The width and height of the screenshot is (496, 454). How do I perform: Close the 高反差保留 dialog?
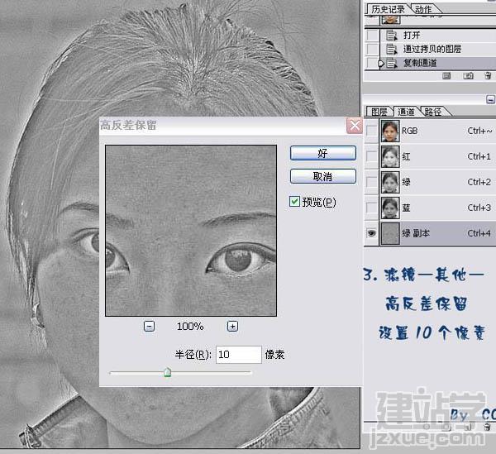[x=355, y=126]
